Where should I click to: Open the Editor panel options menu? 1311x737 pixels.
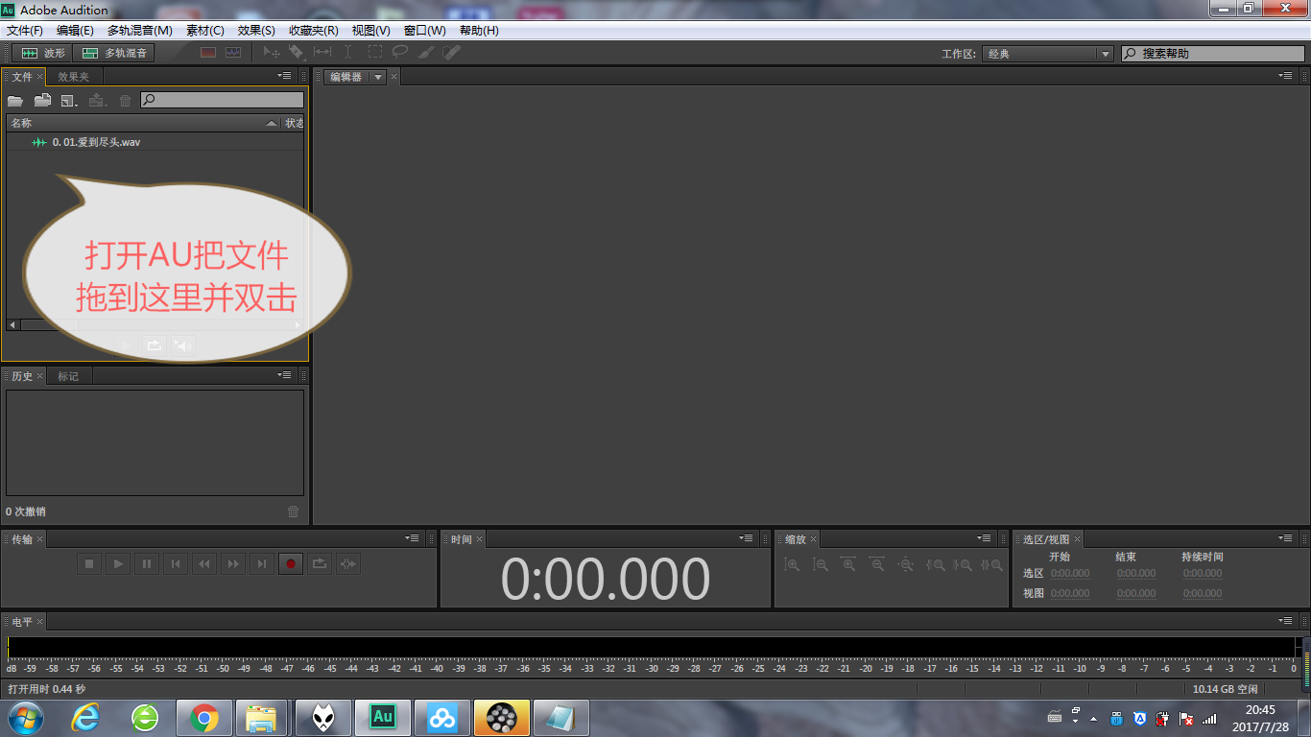pyautogui.click(x=1285, y=76)
